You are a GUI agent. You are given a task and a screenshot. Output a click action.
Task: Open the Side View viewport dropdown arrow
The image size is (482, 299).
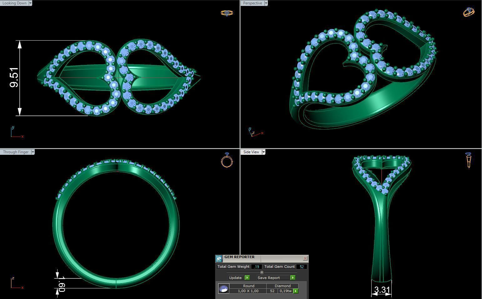pos(264,152)
